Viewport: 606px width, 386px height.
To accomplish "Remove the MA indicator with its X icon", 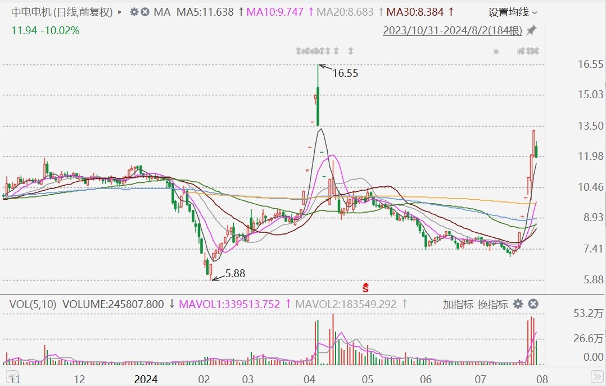I will tap(145, 12).
